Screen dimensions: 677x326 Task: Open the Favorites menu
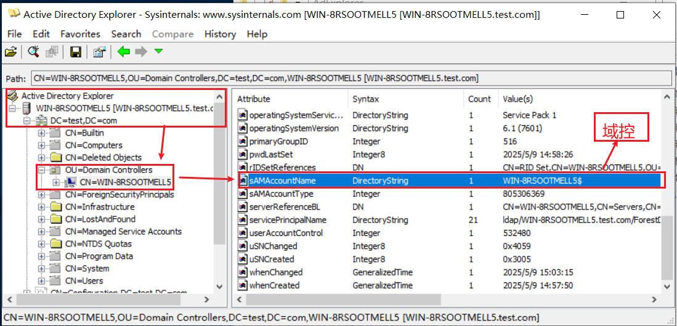coord(80,34)
